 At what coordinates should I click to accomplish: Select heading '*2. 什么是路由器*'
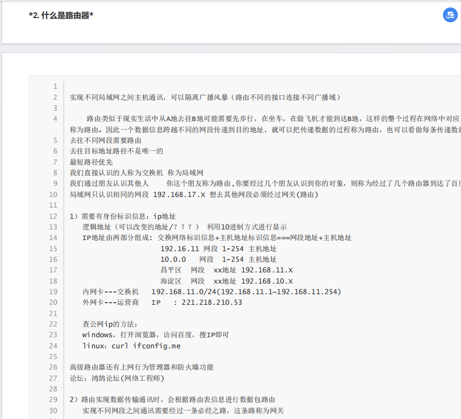click(61, 15)
